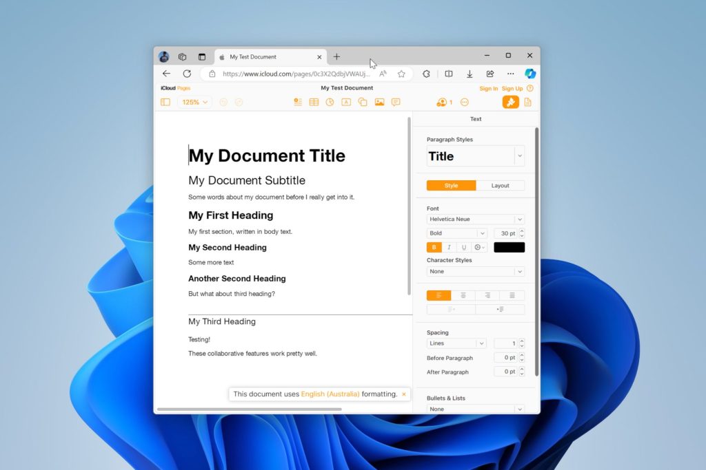Screen dimensions: 706x470
Task: Add a text box via toolbar icon
Action: [346, 103]
